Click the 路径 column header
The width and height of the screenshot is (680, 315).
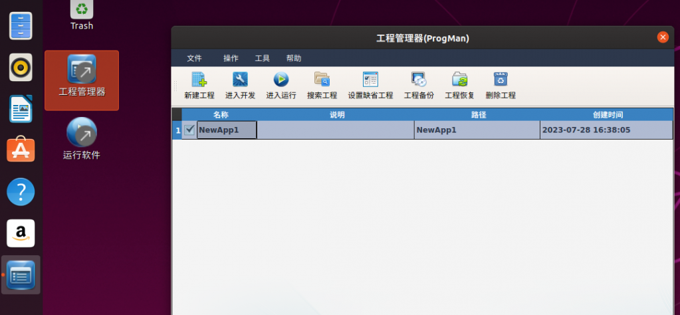point(479,115)
